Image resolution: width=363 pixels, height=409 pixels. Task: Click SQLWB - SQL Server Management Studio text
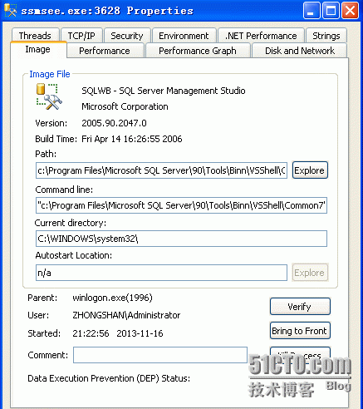tap(164, 91)
